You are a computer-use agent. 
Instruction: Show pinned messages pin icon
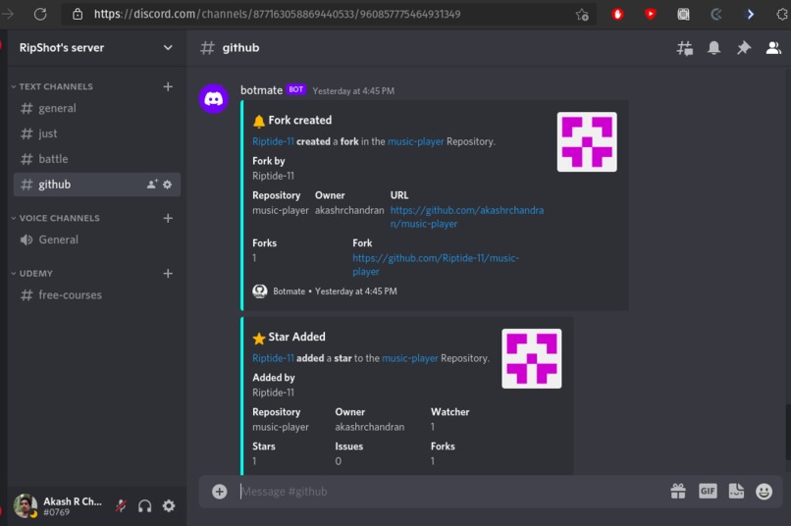[x=744, y=48]
